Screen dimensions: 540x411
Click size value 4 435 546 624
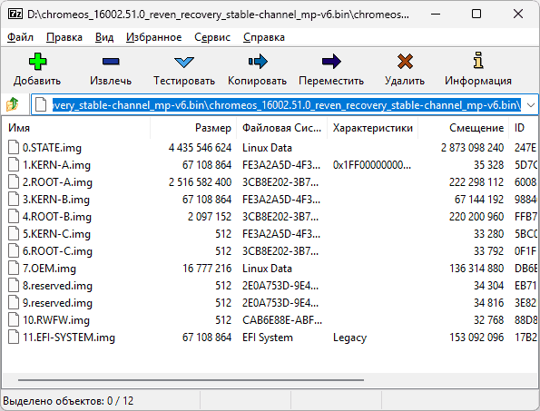[x=200, y=148]
